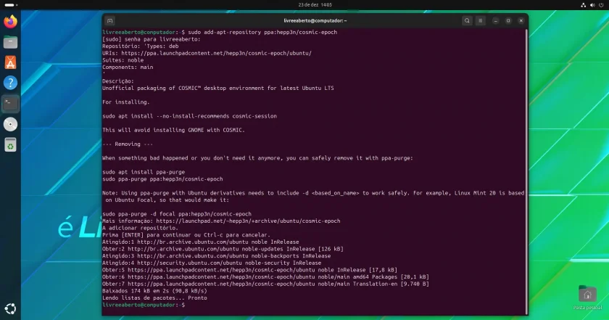Click the line '--- Removing ---'
609x320 pixels.
pyautogui.click(x=128, y=144)
